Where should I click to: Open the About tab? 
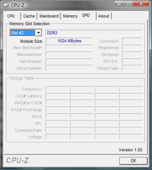coord(104,16)
